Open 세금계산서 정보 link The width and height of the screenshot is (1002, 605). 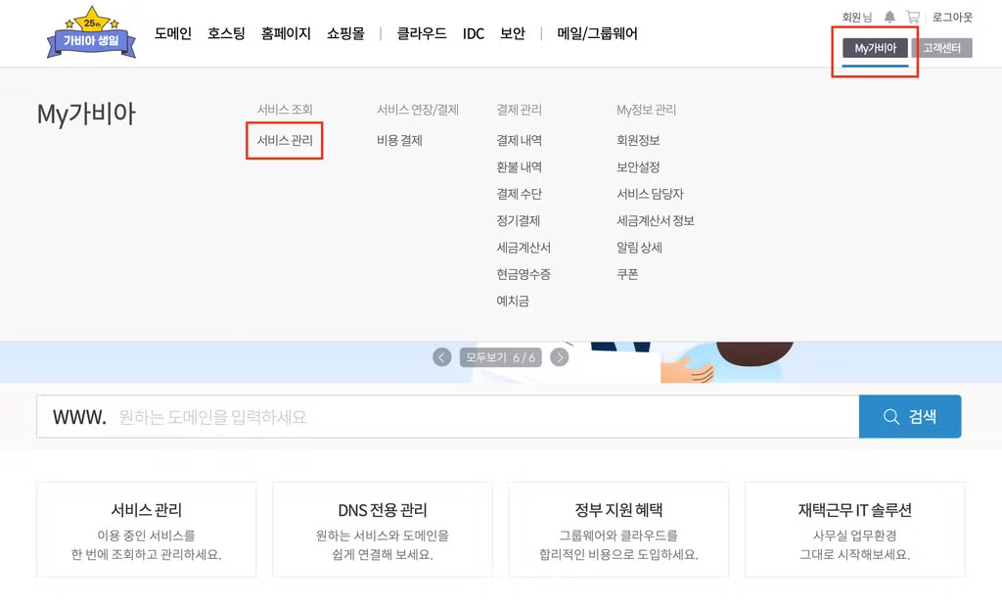coord(655,220)
